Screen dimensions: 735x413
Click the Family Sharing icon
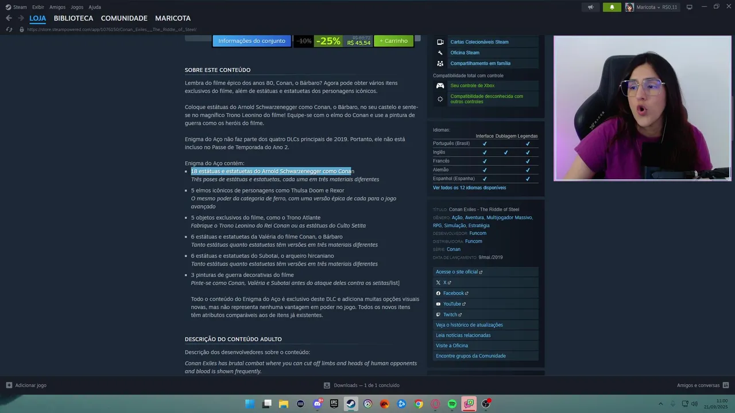tap(440, 64)
